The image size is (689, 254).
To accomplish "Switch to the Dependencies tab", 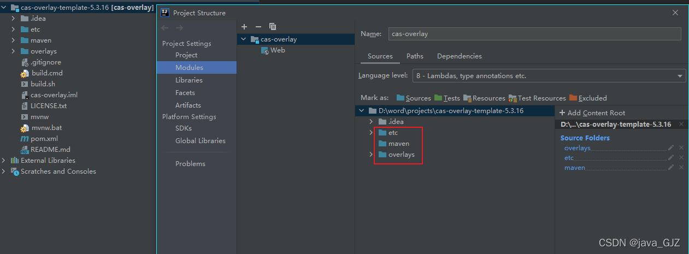I will pyautogui.click(x=460, y=56).
